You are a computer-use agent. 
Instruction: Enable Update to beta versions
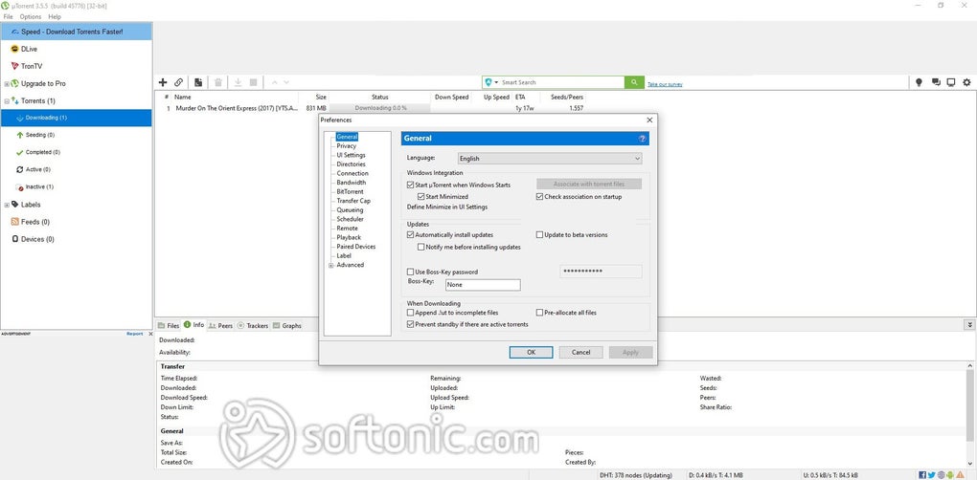point(539,235)
